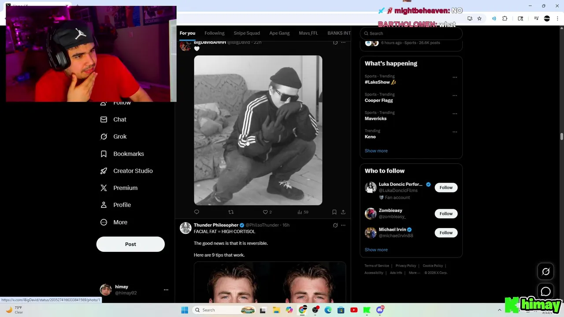Open the Cooper Flagg trending topic

click(378, 100)
